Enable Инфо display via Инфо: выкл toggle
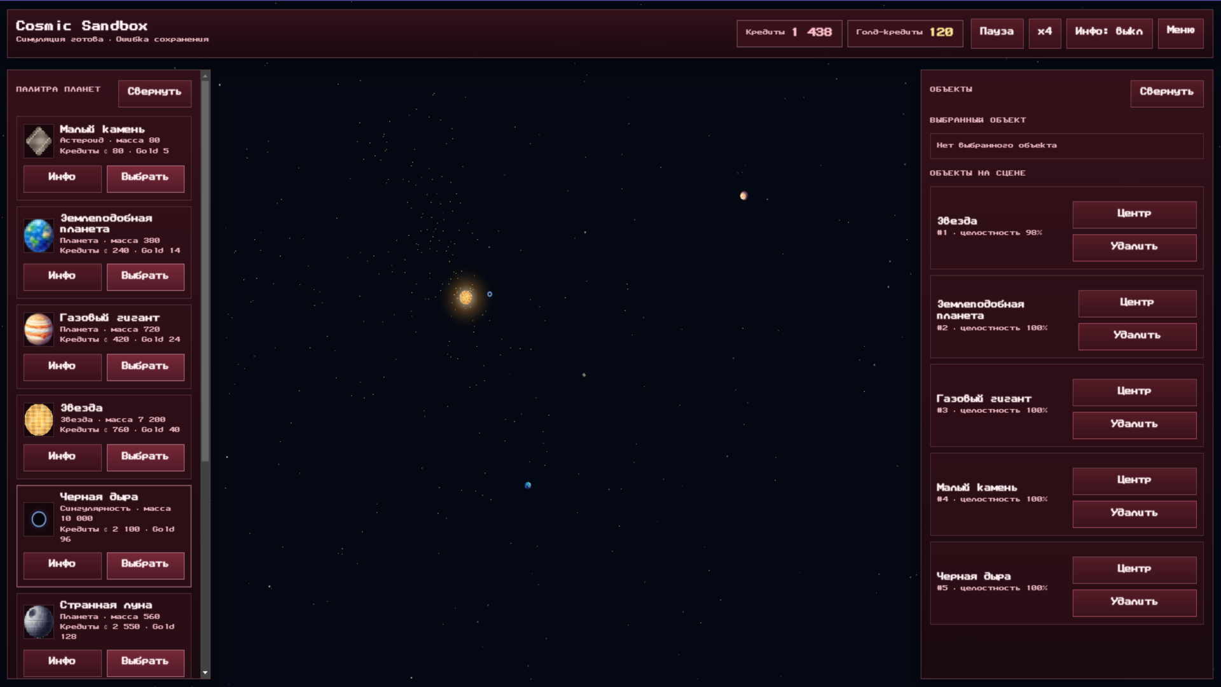Screen dimensions: 1221x687 (1109, 33)
